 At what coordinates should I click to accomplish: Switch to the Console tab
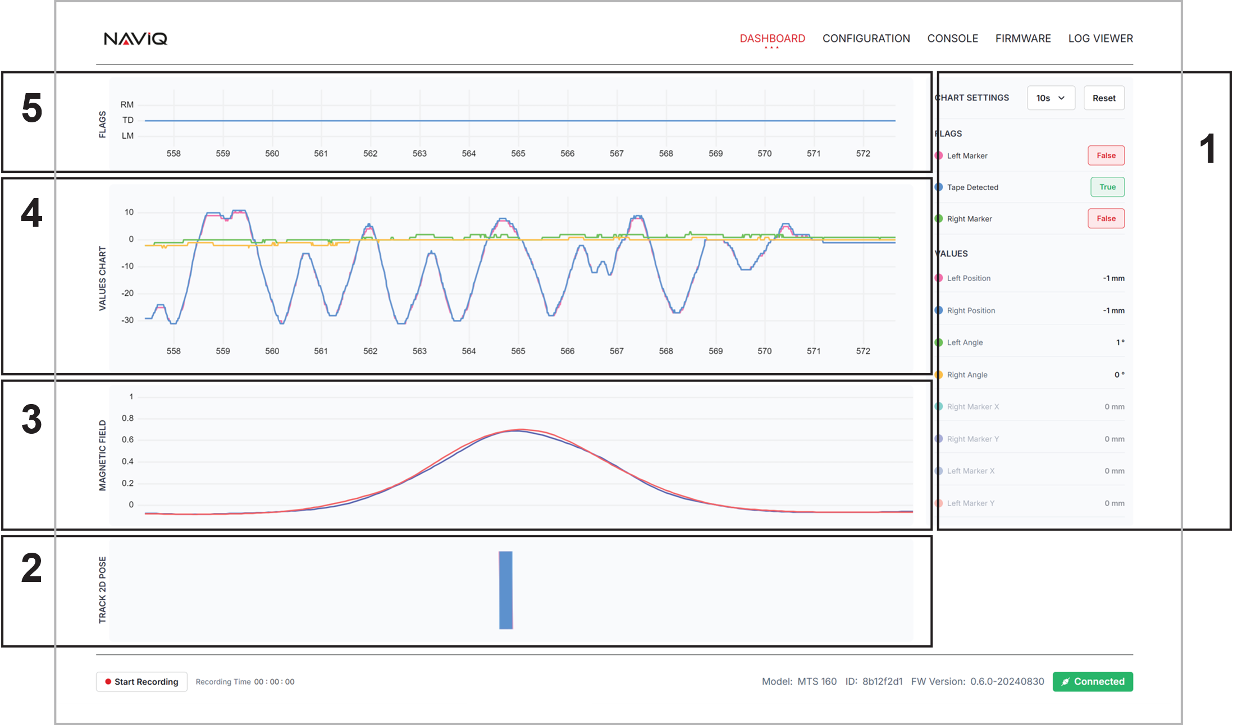[x=952, y=39]
